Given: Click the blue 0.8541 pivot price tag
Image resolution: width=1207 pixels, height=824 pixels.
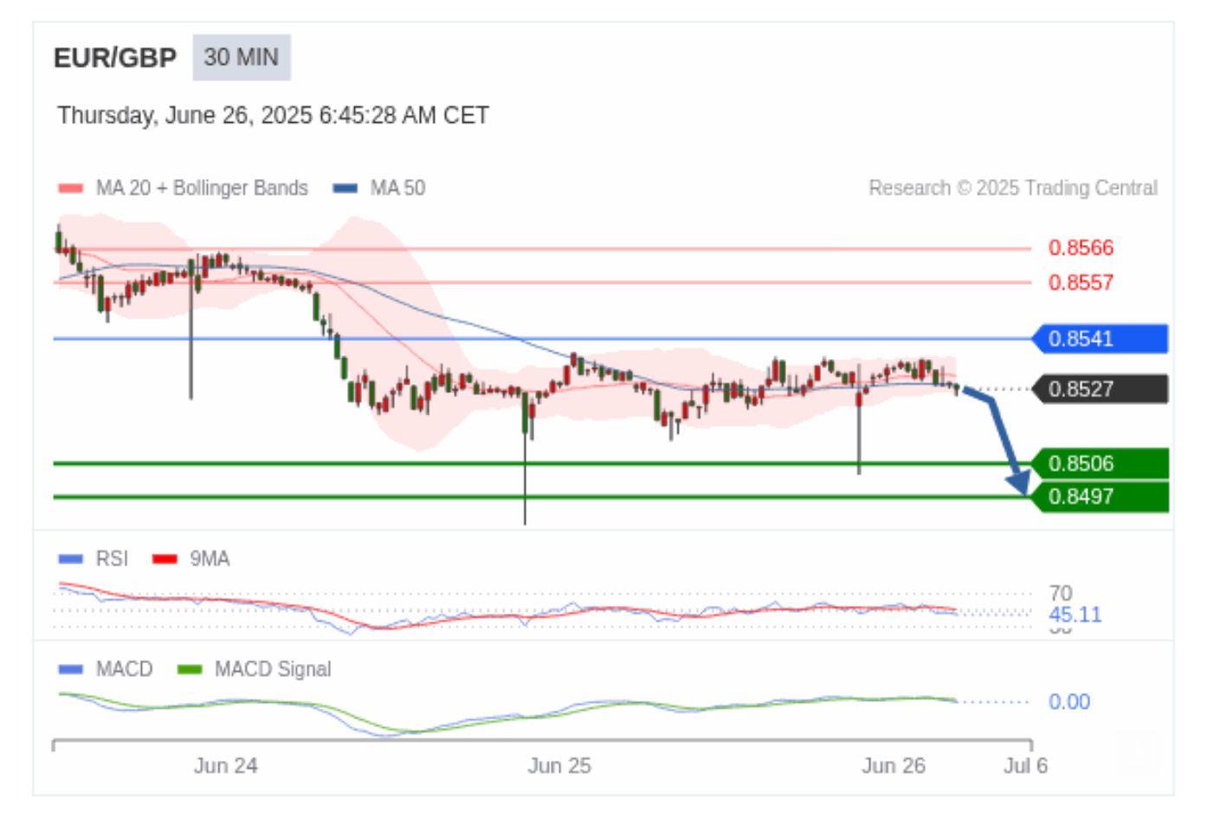Looking at the screenshot, I should click(x=1100, y=338).
